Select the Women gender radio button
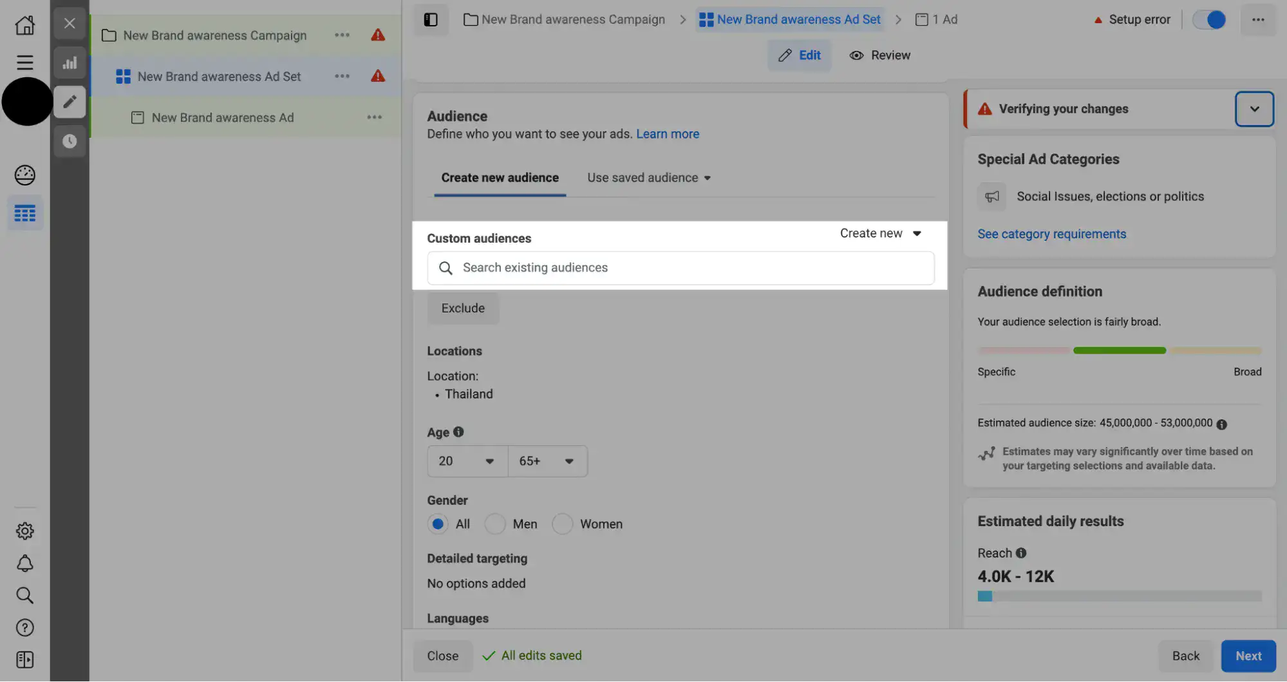This screenshot has width=1287, height=682. click(562, 524)
